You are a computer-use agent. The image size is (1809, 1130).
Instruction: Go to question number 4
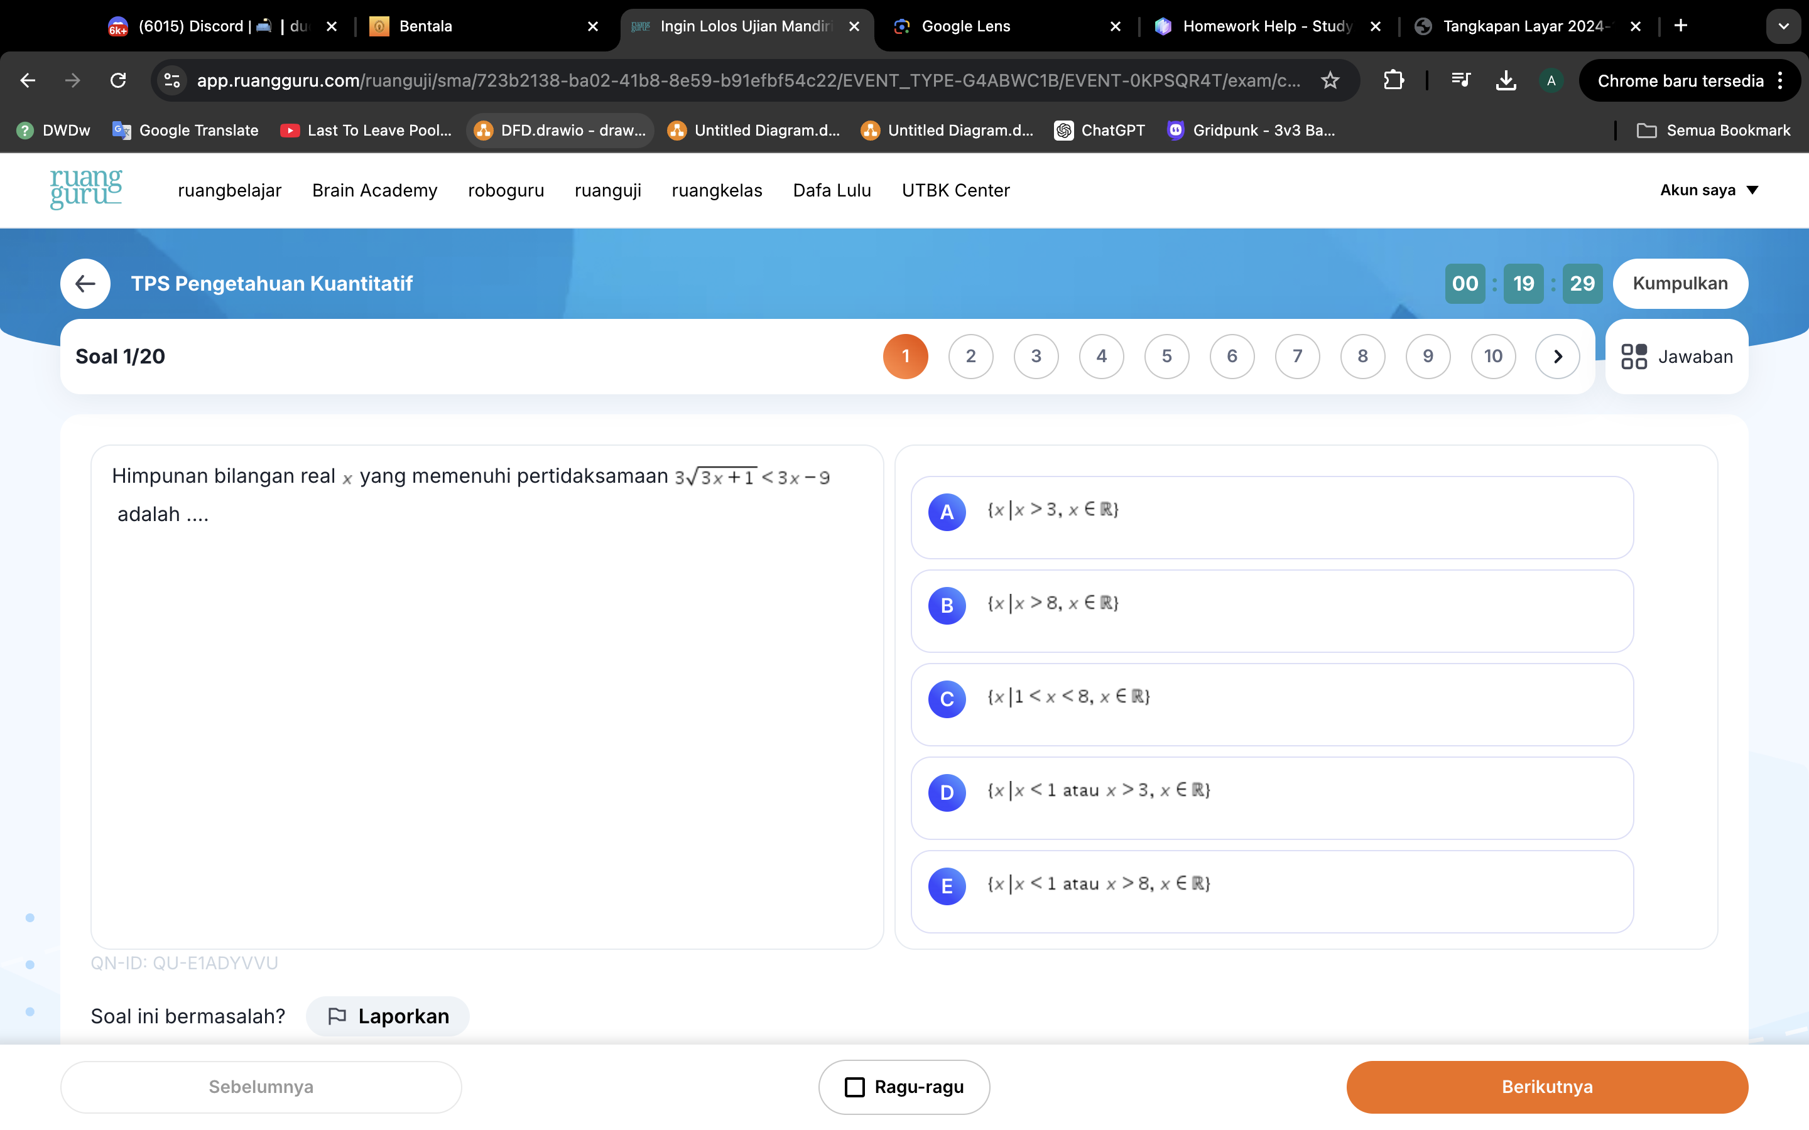tap(1101, 356)
